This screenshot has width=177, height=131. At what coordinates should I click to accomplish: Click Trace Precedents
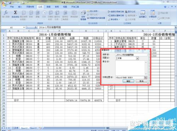click(116, 12)
